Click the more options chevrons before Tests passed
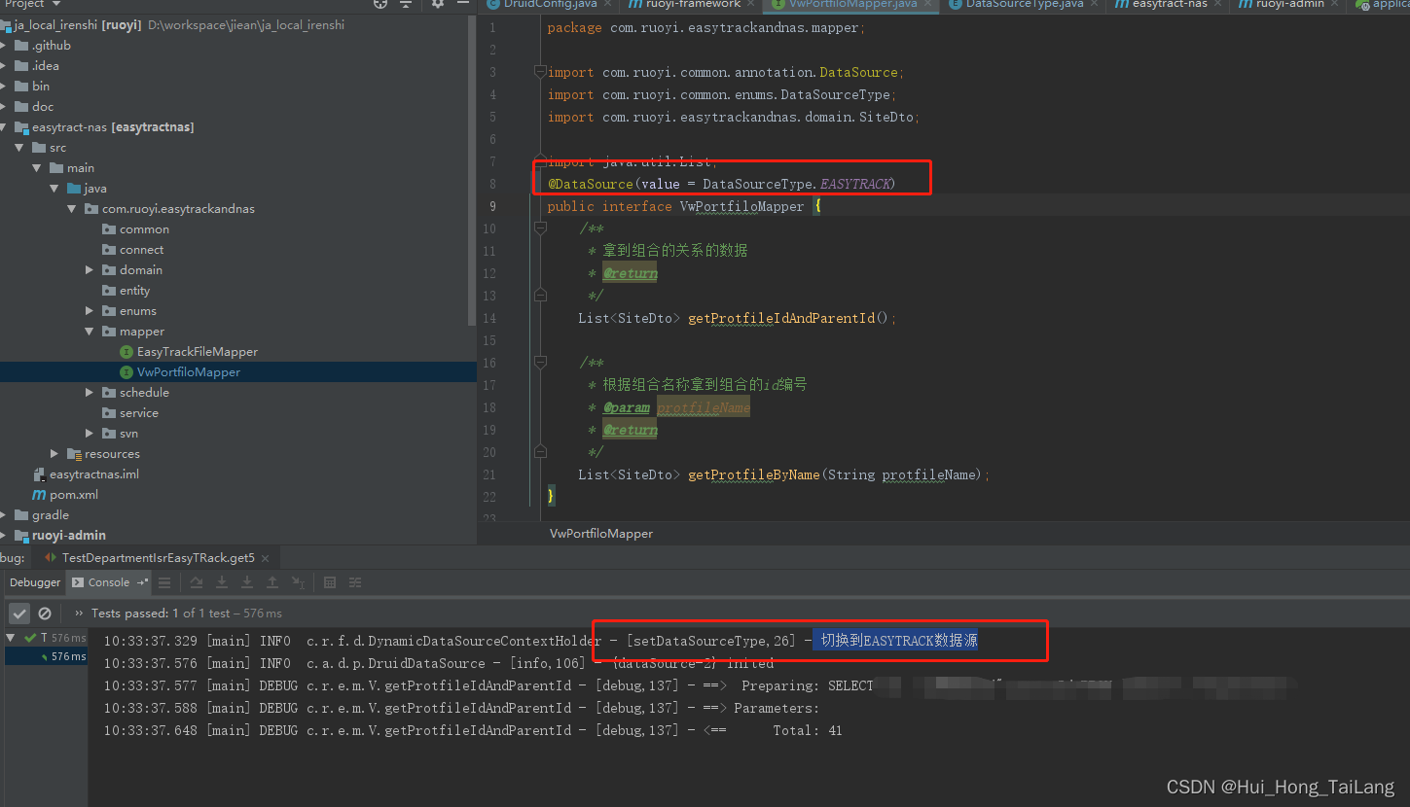Image resolution: width=1410 pixels, height=807 pixels. point(79,614)
